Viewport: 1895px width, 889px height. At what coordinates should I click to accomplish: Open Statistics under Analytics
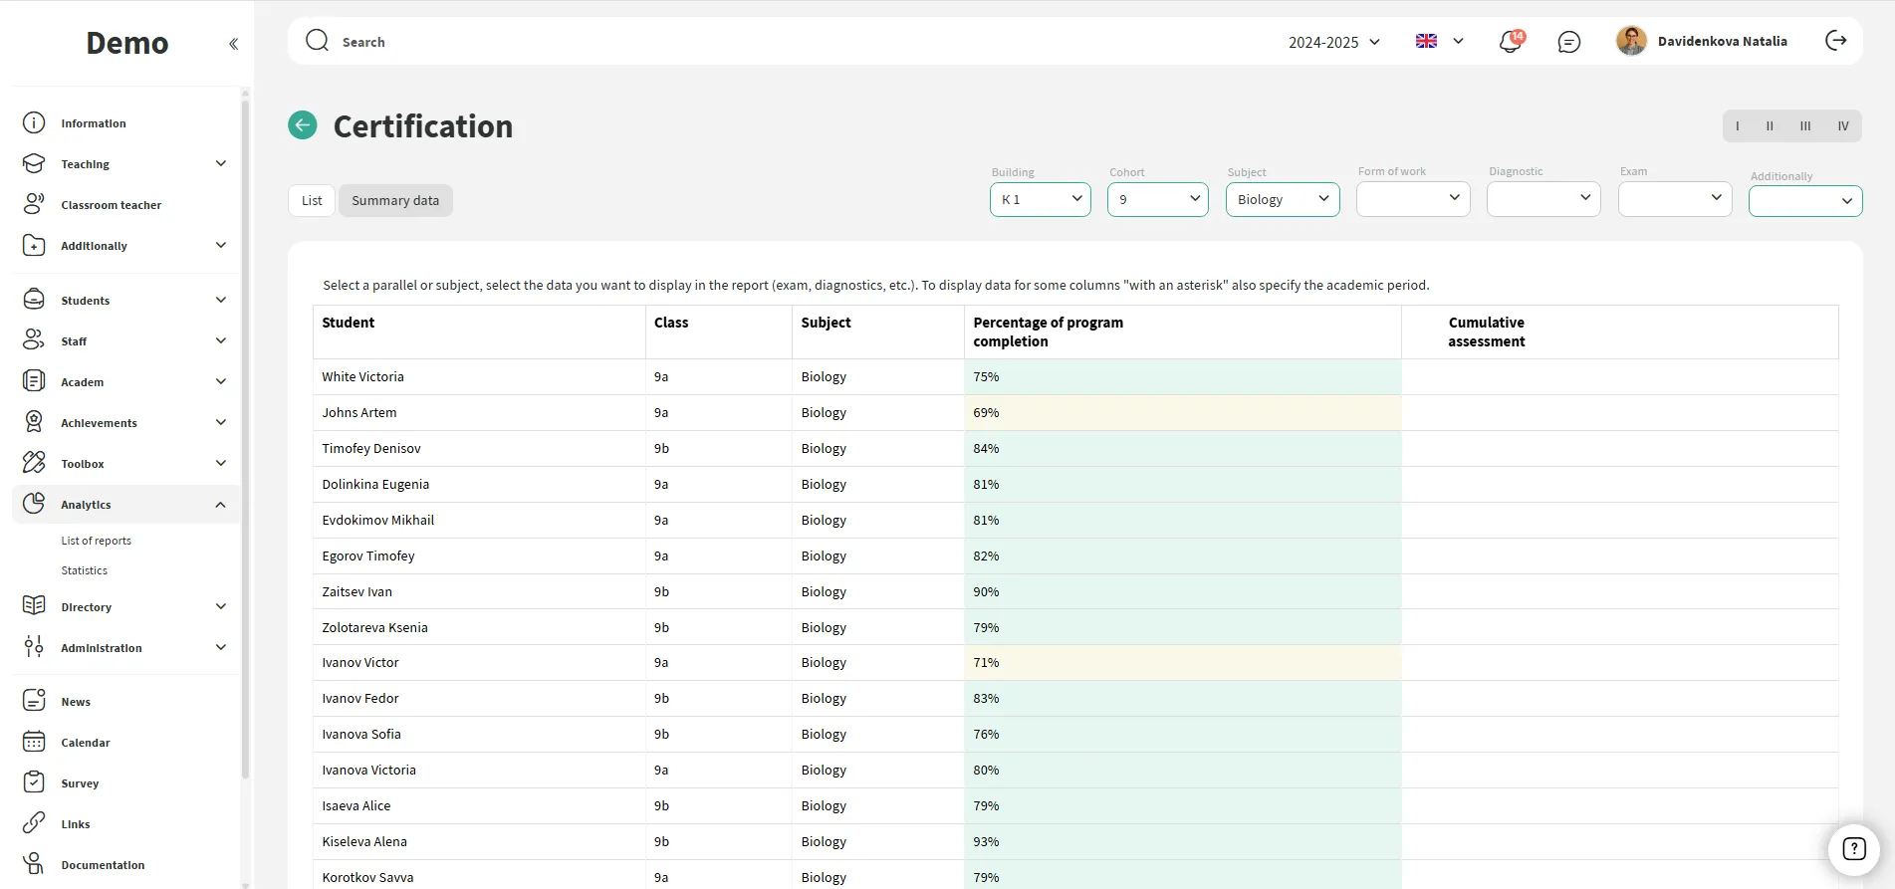click(84, 570)
